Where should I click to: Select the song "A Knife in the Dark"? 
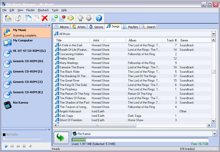click(133, 45)
